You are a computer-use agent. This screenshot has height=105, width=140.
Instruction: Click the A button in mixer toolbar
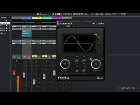coord(71,14)
